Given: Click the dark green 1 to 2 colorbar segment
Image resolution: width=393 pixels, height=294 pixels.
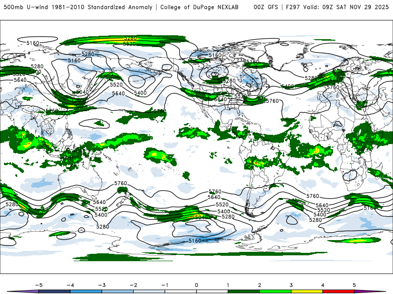Looking at the screenshot, I should pos(244,292).
